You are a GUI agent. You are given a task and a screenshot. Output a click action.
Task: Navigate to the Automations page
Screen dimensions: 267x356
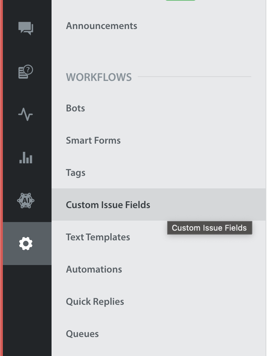[x=94, y=269]
